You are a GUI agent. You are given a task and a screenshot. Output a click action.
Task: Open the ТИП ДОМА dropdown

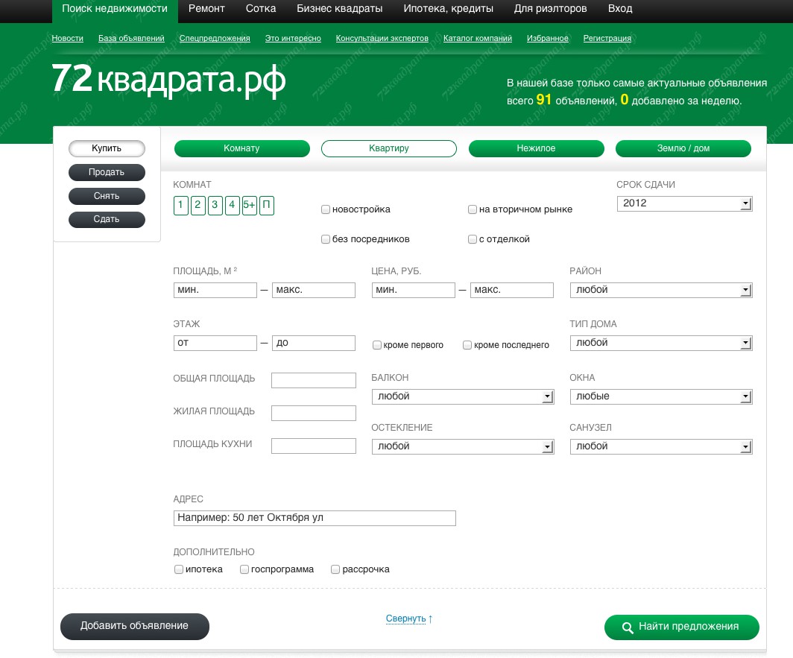pos(661,344)
